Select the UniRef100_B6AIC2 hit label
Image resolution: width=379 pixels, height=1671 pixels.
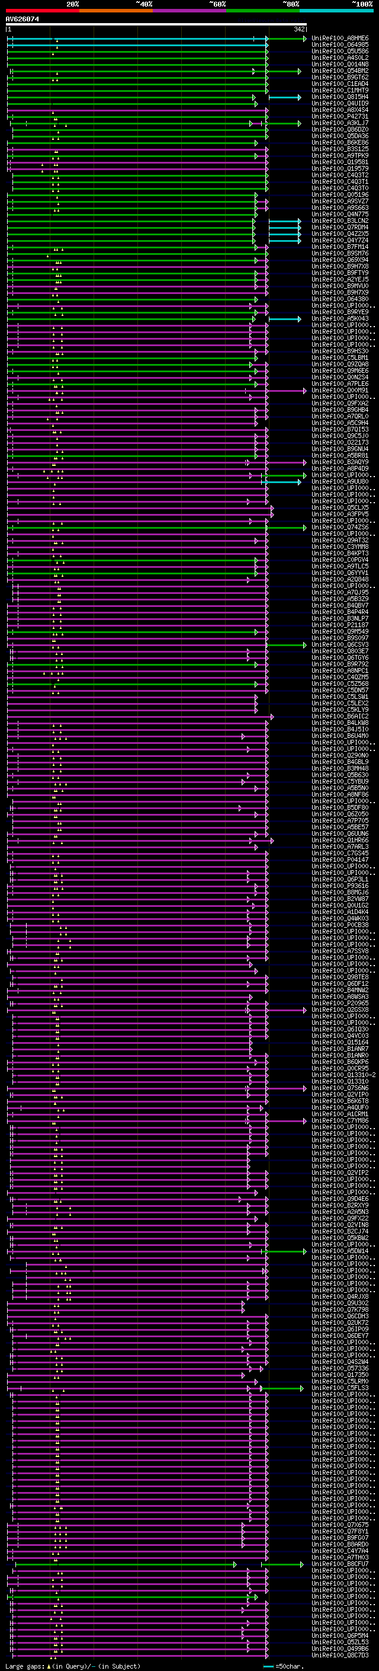coord(340,716)
